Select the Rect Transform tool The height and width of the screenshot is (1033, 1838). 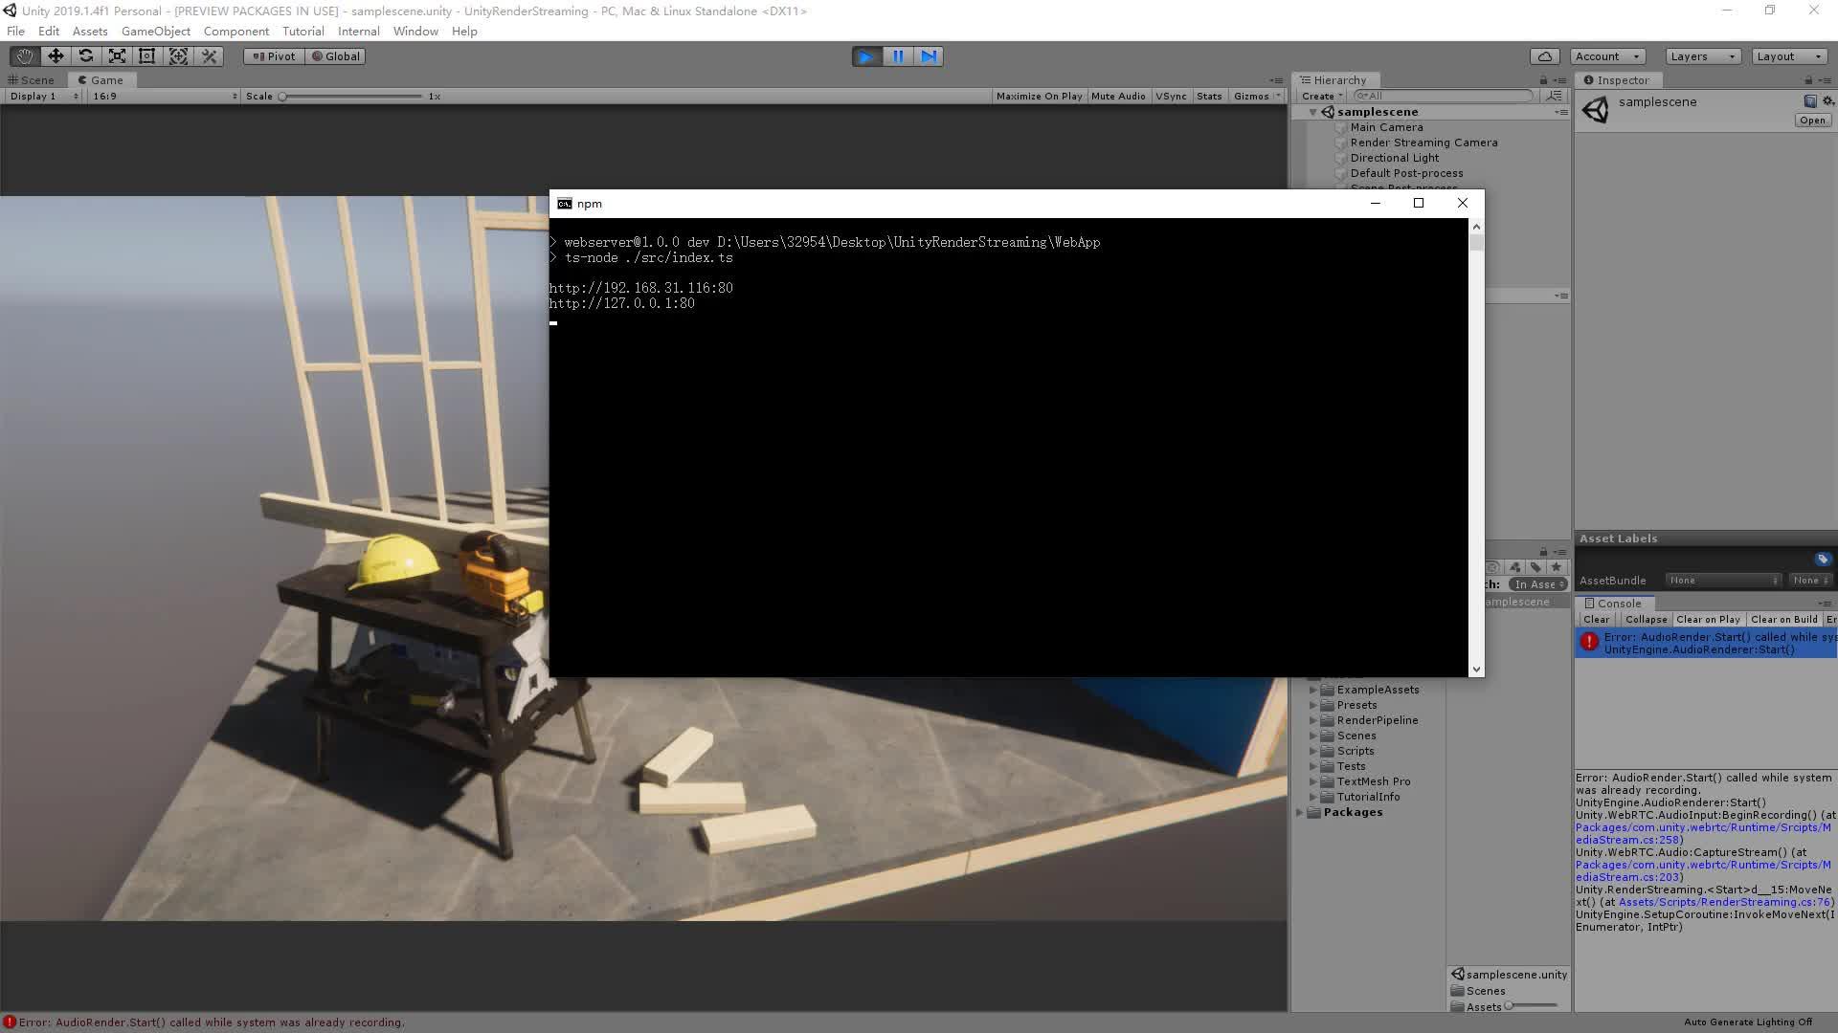coord(146,56)
